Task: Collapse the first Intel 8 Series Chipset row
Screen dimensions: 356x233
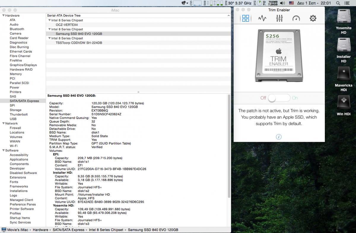Action: click(50, 20)
